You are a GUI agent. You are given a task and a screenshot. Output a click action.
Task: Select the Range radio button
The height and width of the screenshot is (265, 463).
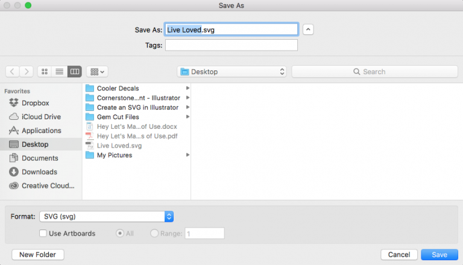point(154,234)
